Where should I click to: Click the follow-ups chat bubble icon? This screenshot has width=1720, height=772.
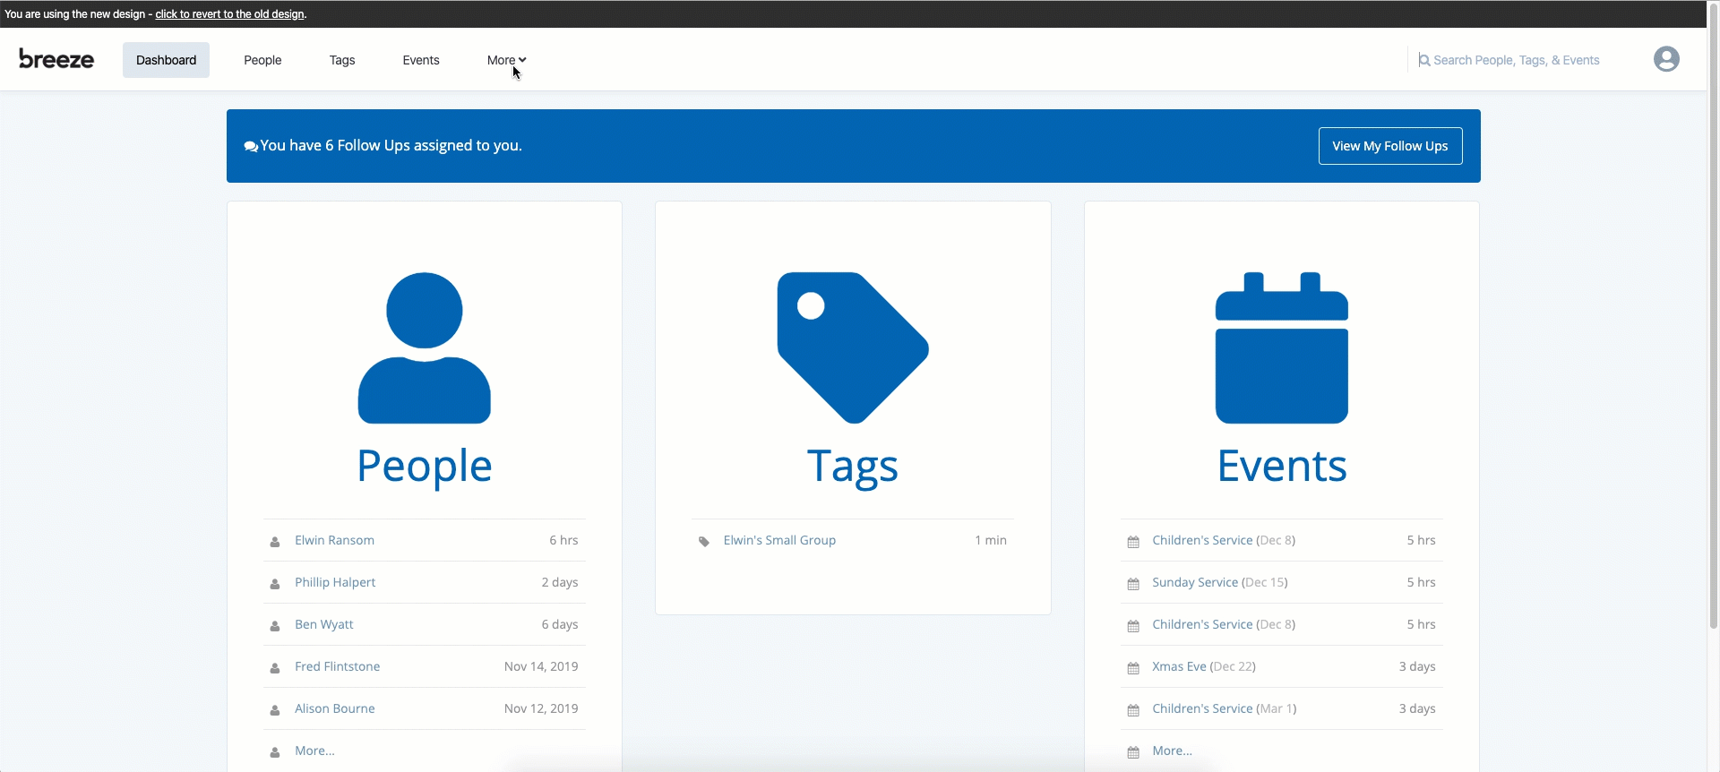(x=251, y=146)
